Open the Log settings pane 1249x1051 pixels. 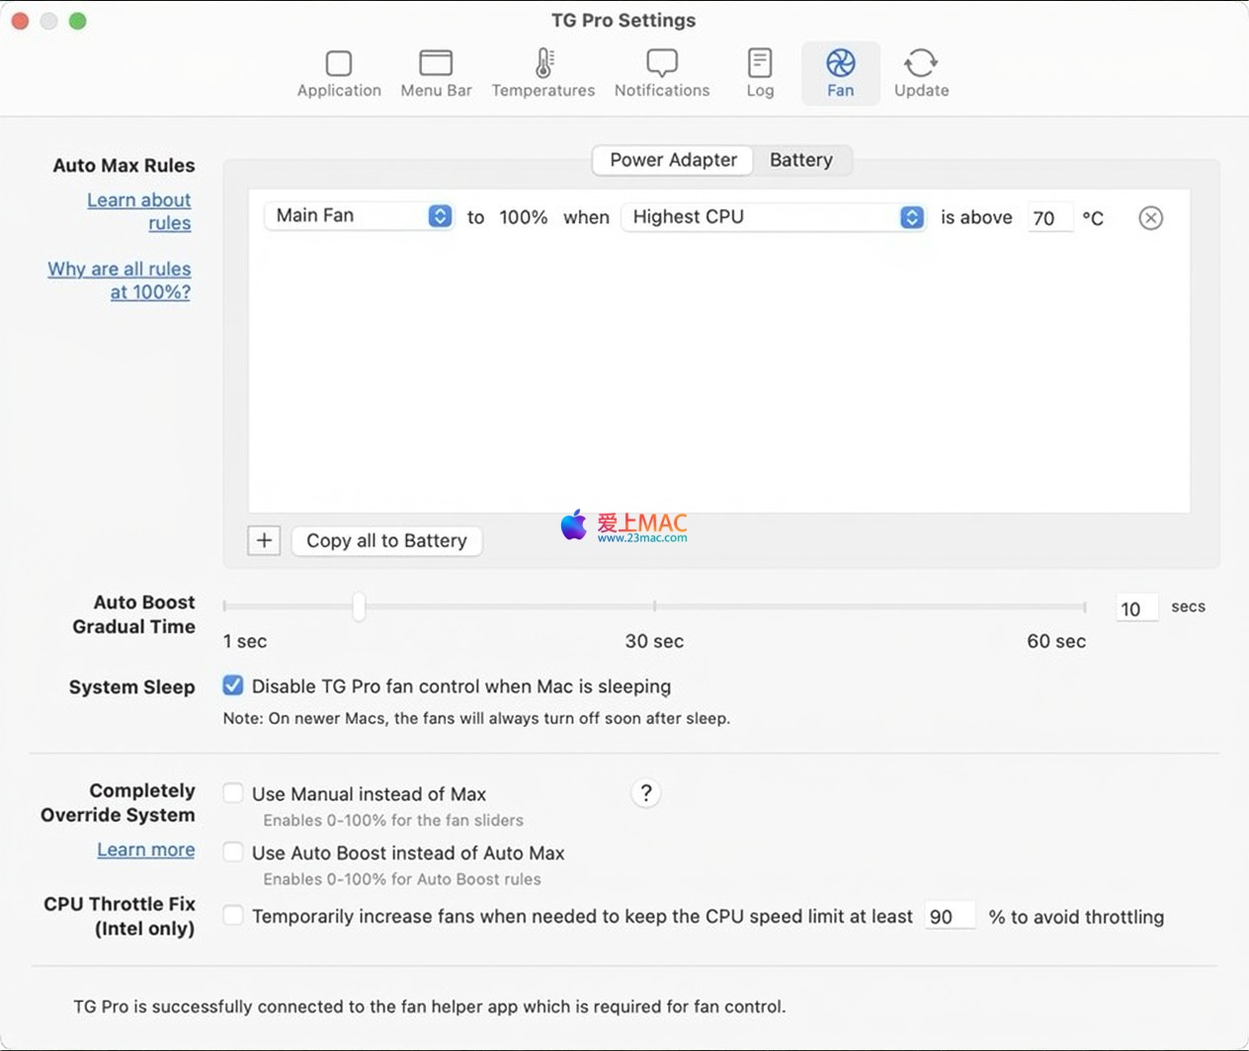pyautogui.click(x=759, y=74)
